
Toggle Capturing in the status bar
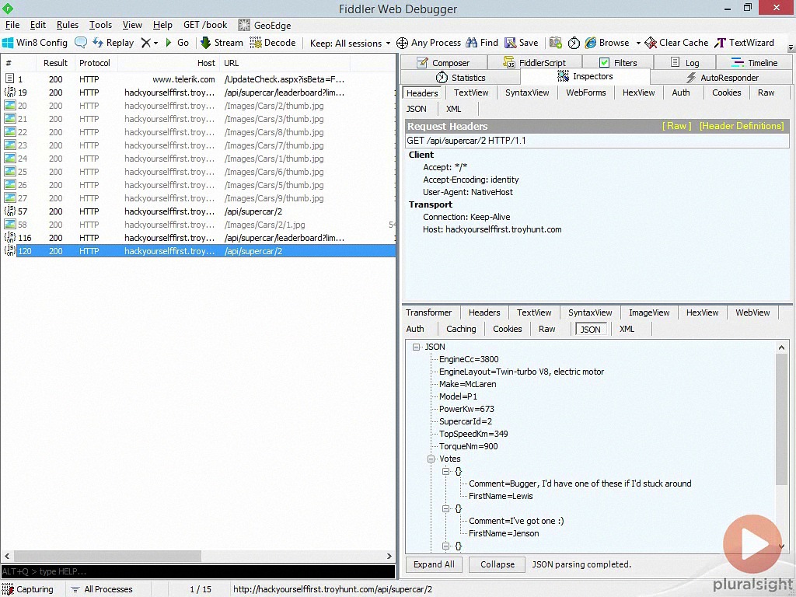coord(27,589)
